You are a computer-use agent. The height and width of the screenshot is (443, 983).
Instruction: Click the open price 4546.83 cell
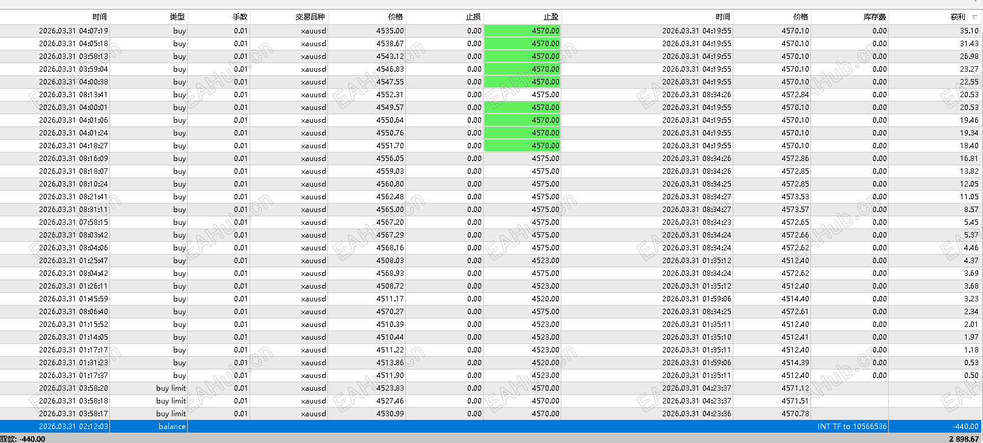pyautogui.click(x=390, y=69)
